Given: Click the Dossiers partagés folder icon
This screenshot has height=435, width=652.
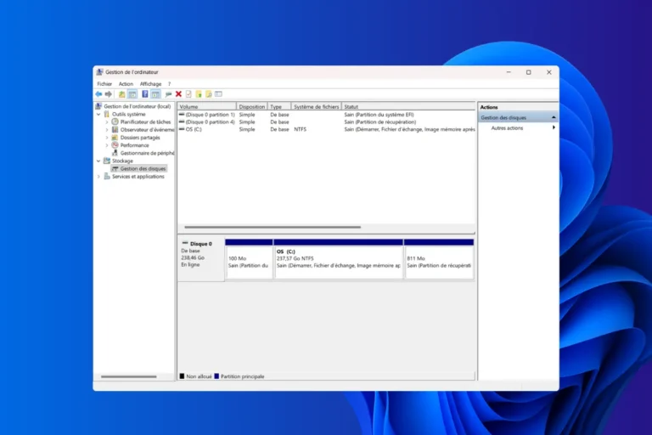Looking at the screenshot, I should coord(115,138).
